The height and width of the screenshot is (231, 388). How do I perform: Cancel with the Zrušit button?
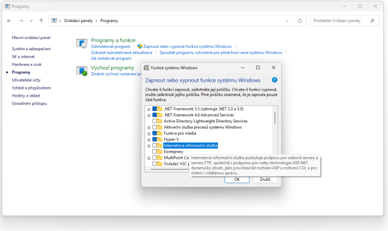(265, 180)
